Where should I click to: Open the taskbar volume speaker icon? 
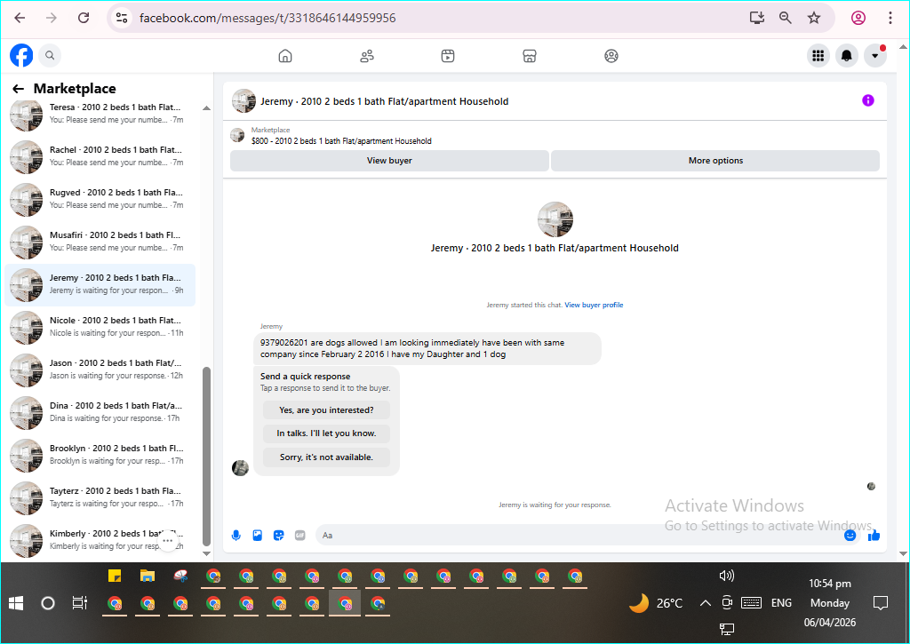(x=727, y=576)
